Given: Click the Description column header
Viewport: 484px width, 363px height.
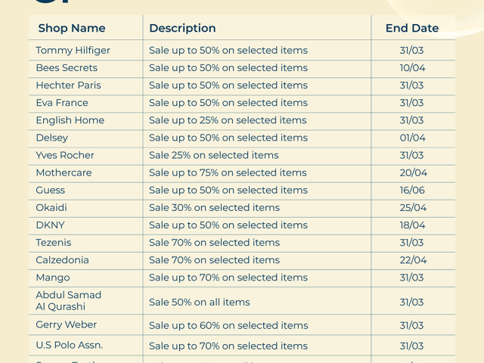Looking at the screenshot, I should click(x=182, y=28).
